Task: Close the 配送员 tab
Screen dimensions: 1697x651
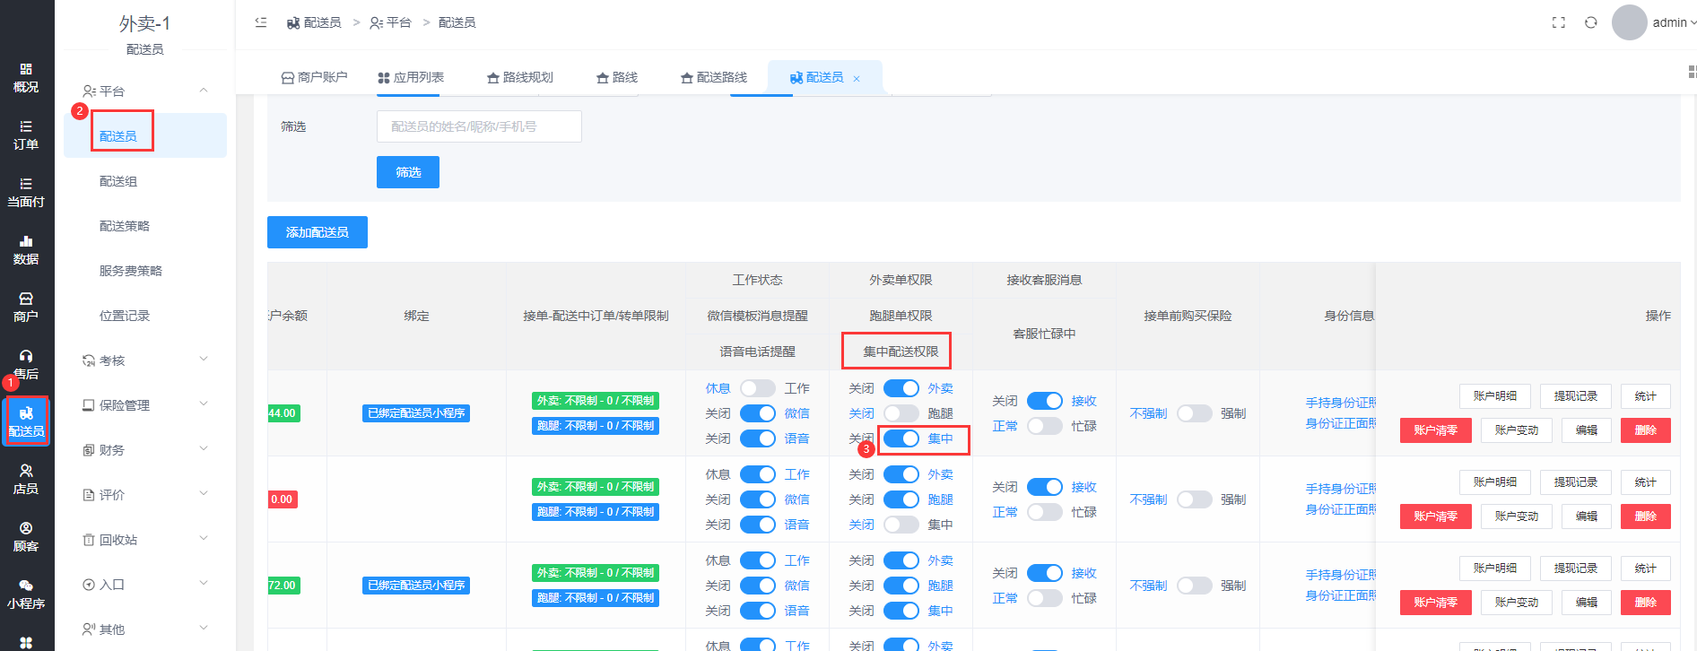Action: point(857,79)
